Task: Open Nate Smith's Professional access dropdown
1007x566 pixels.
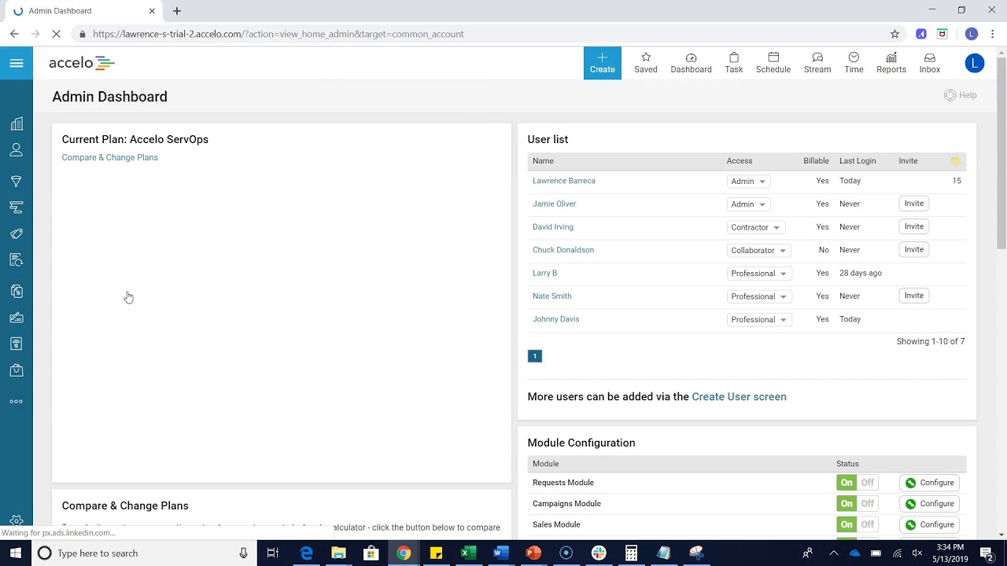Action: tap(758, 296)
